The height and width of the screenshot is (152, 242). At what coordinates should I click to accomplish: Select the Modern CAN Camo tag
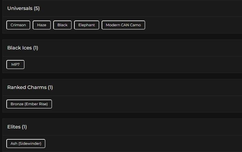coord(123,25)
